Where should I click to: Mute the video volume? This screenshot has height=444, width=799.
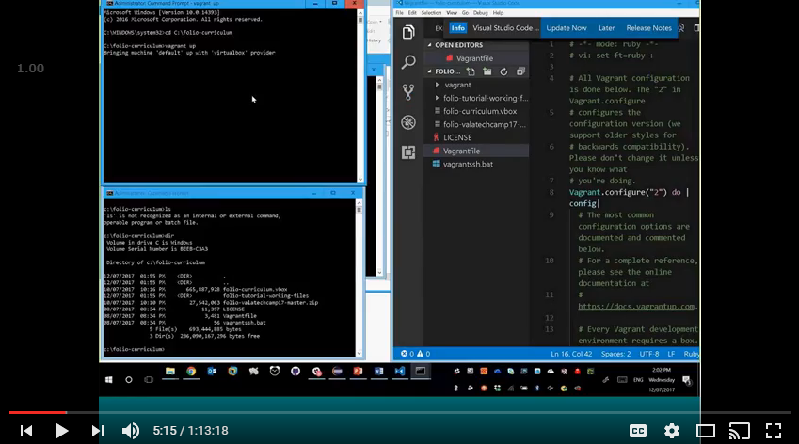point(131,431)
